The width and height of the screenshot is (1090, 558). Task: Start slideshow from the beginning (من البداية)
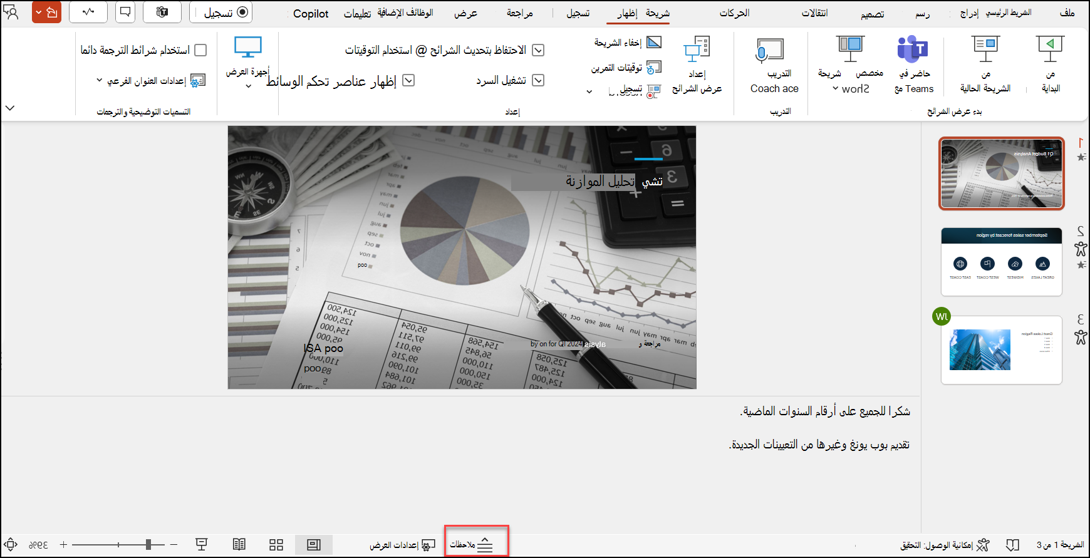(1051, 64)
